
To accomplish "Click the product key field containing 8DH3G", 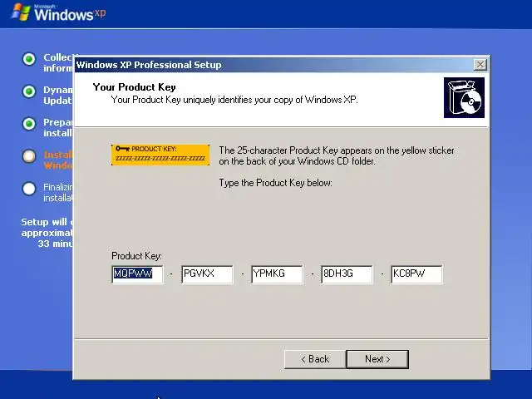I will [x=347, y=273].
